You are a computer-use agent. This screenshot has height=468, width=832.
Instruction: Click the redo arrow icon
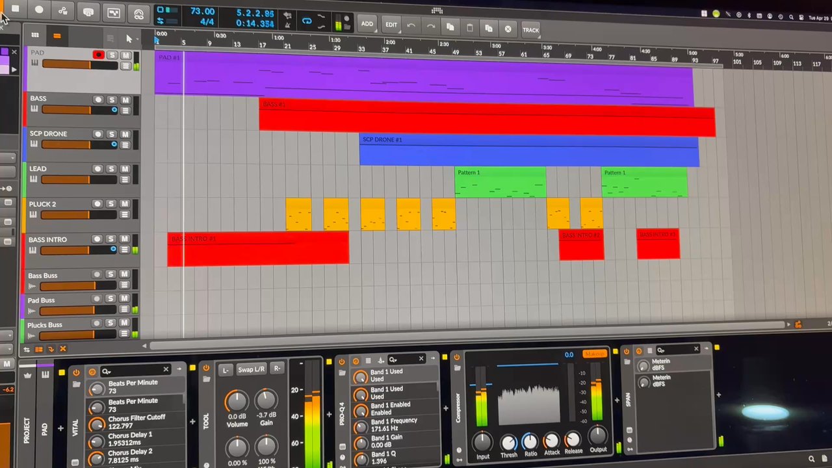tap(430, 27)
